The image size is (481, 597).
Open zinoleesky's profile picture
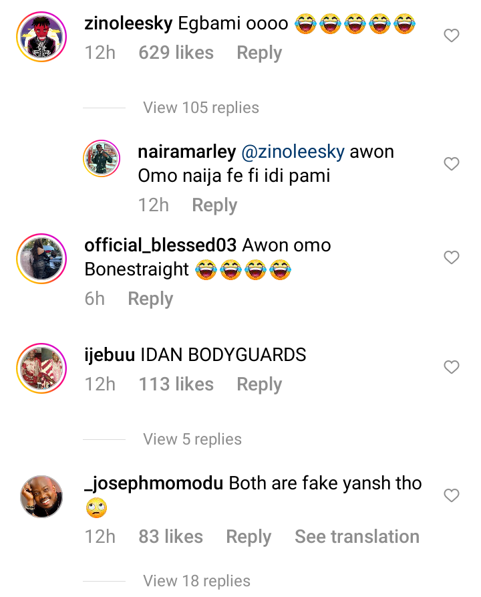click(x=42, y=36)
